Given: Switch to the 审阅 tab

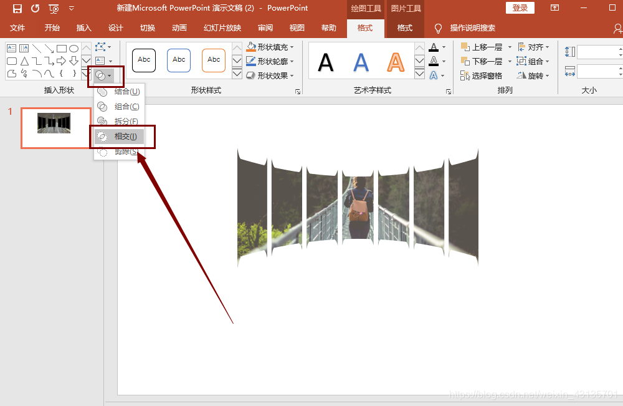Looking at the screenshot, I should click(x=265, y=28).
